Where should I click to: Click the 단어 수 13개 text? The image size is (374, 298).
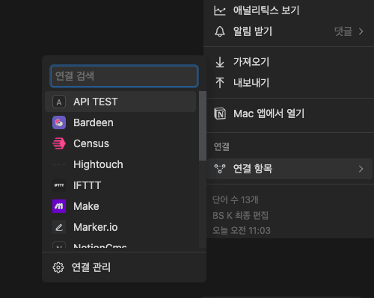click(235, 200)
